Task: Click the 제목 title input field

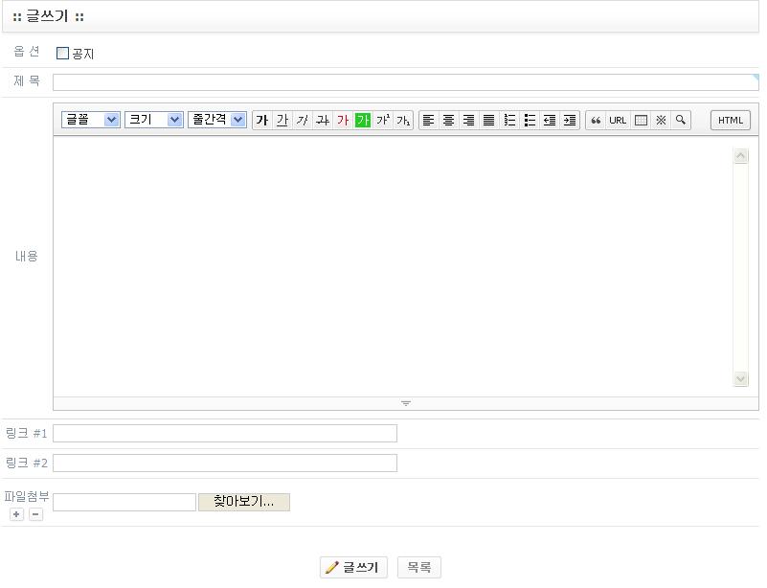Action: [402, 82]
